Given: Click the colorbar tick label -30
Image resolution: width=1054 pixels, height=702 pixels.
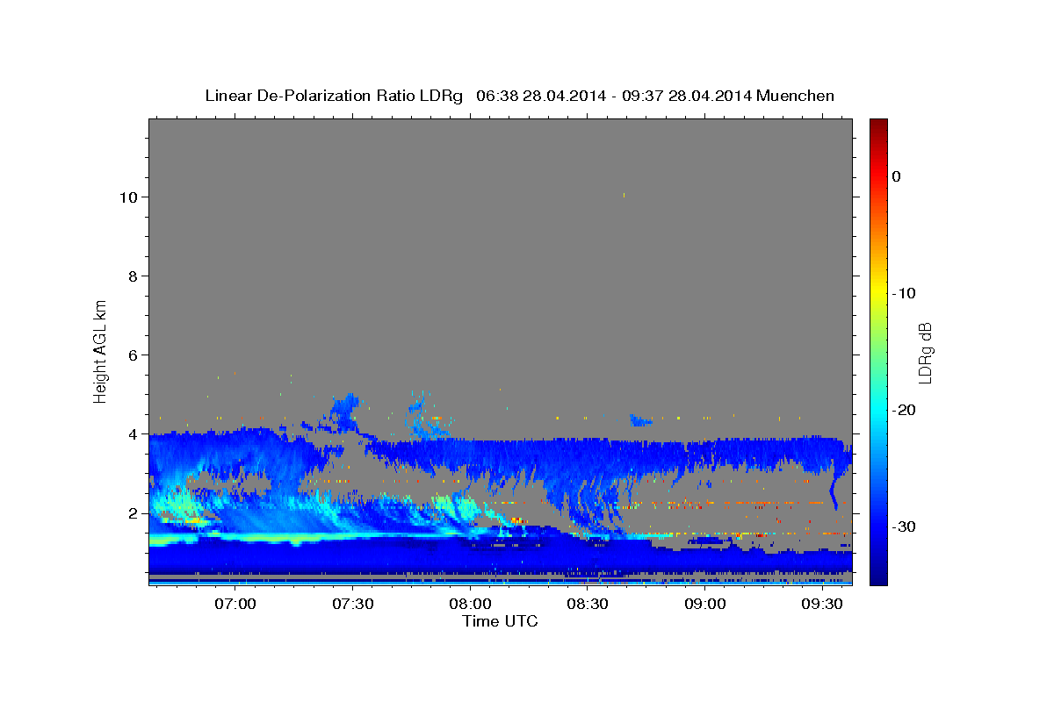Looking at the screenshot, I should 904,526.
